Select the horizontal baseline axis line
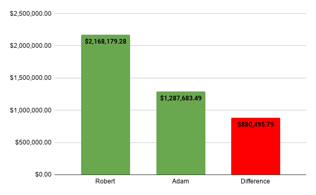 tap(180, 175)
